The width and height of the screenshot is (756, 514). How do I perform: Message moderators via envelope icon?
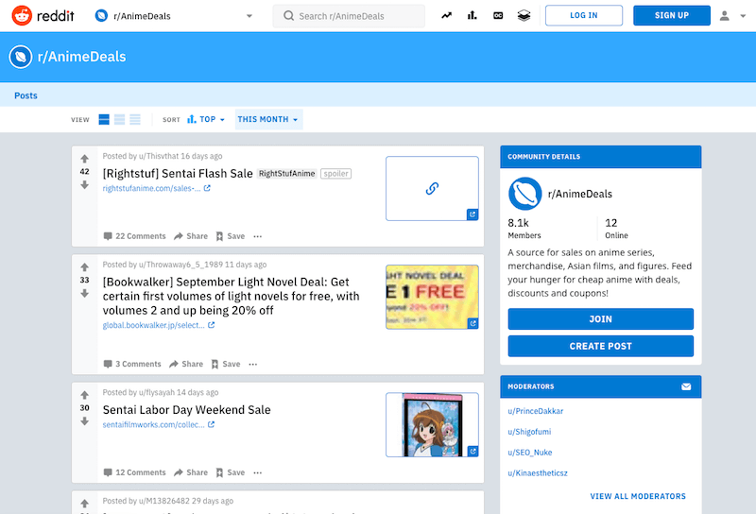[686, 386]
